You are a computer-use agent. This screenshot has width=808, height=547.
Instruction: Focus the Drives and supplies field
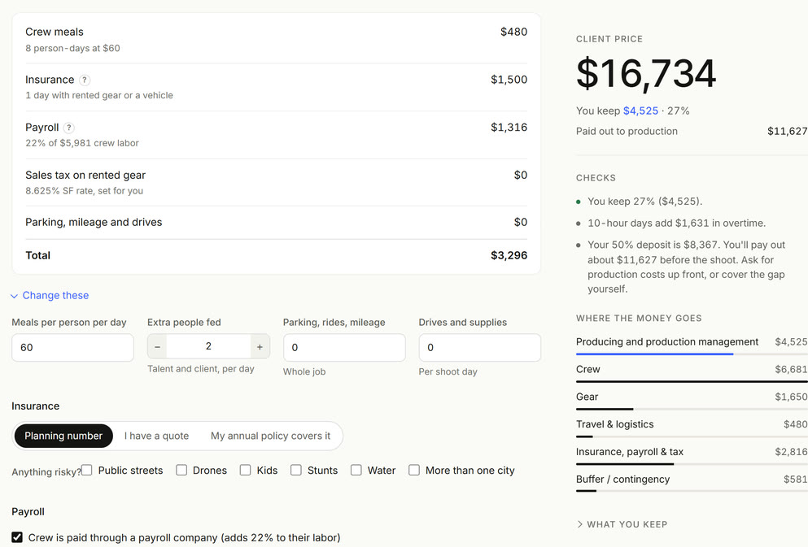480,347
